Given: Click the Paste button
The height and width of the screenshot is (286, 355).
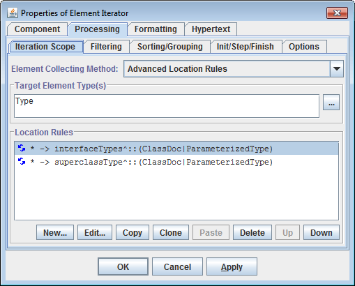Looking at the screenshot, I should point(211,232).
